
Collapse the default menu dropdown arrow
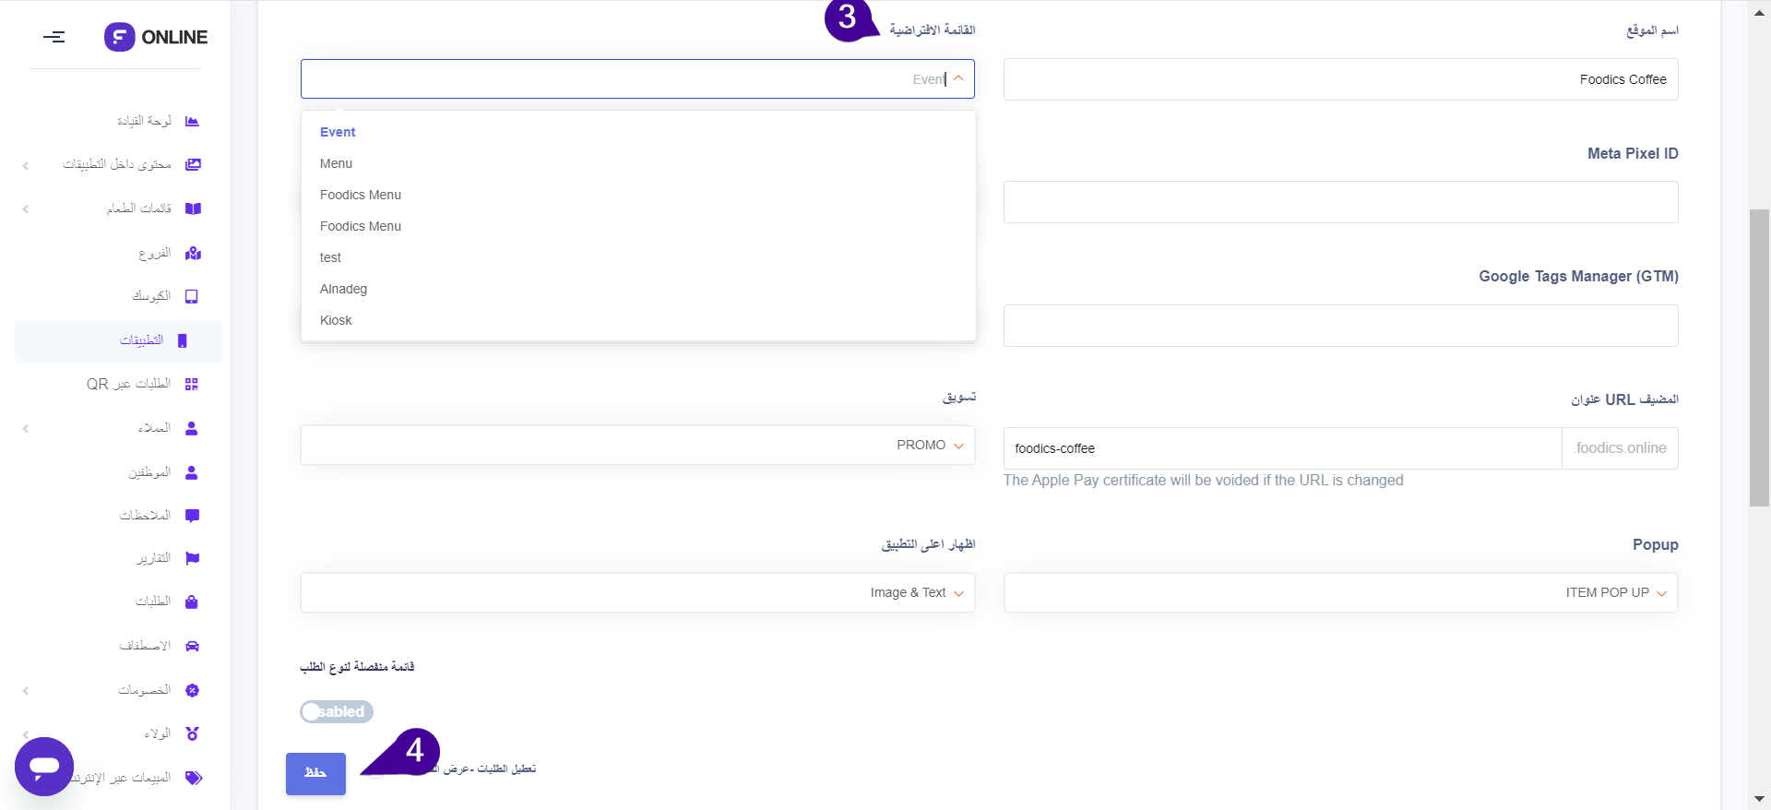coord(958,78)
